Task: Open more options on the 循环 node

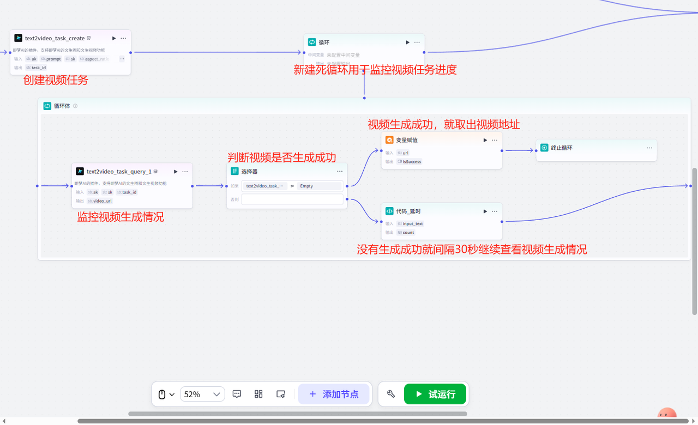Action: click(x=417, y=42)
